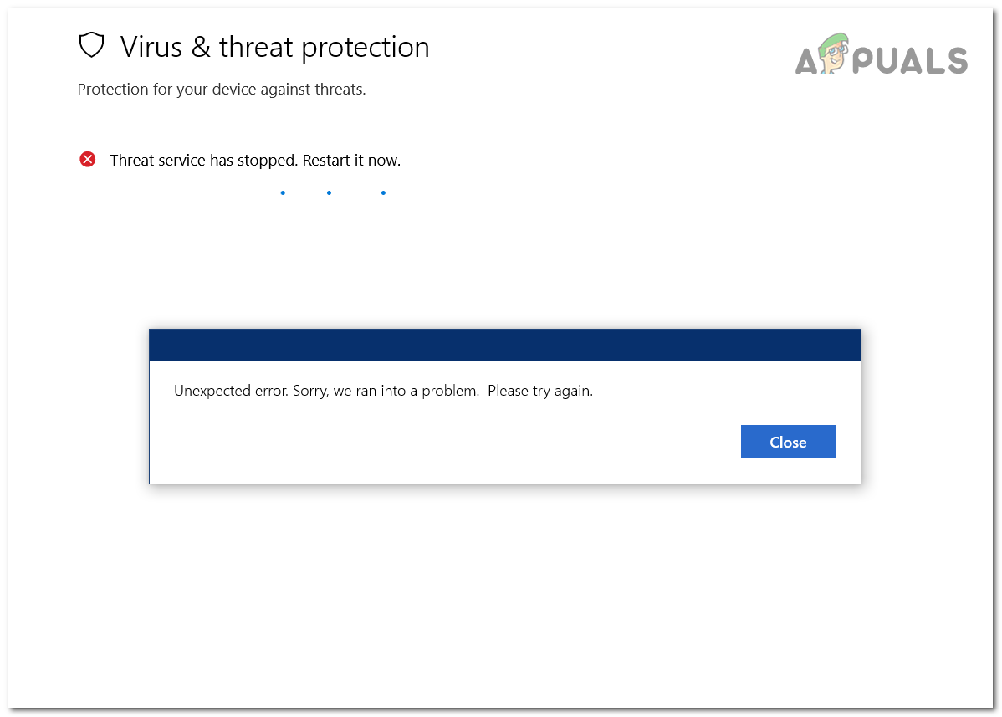
Task: Click 'Protection for your device against threats' subtitle
Action: [x=222, y=90]
